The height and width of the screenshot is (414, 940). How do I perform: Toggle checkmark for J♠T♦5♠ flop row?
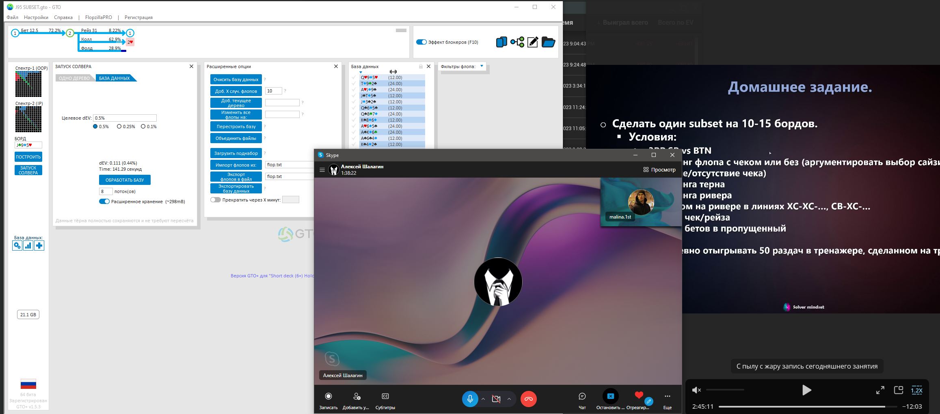click(x=354, y=96)
